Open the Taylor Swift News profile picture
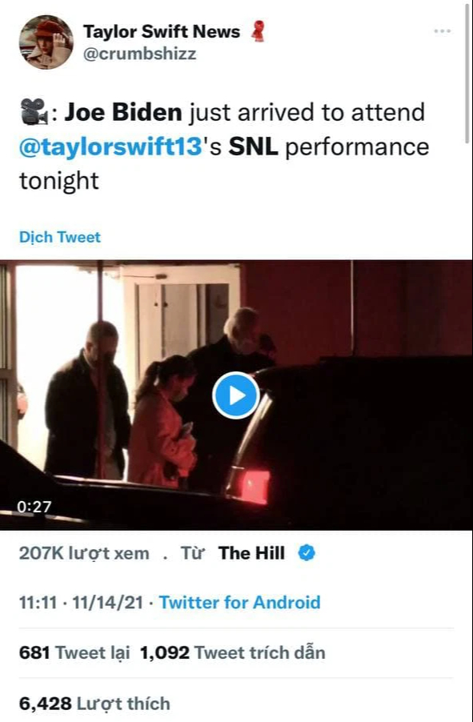473x722 pixels. click(x=46, y=42)
